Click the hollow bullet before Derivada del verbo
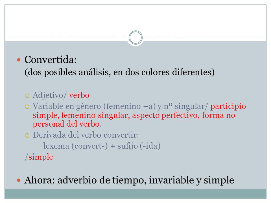The width and height of the screenshot is (271, 203). tap(27, 135)
